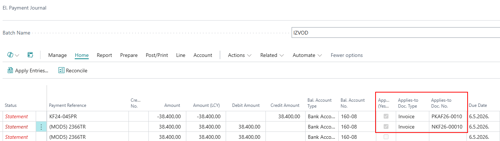Open the Account menu
500x141 pixels.
point(203,55)
